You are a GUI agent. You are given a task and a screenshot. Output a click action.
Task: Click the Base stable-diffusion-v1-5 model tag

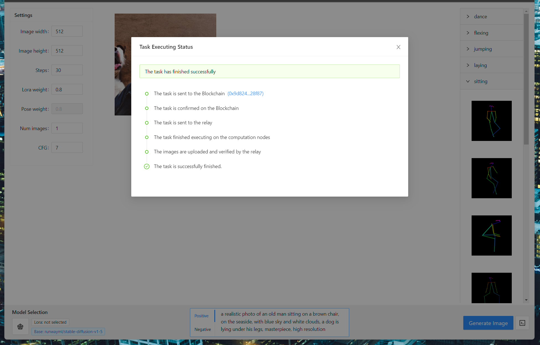(x=68, y=332)
